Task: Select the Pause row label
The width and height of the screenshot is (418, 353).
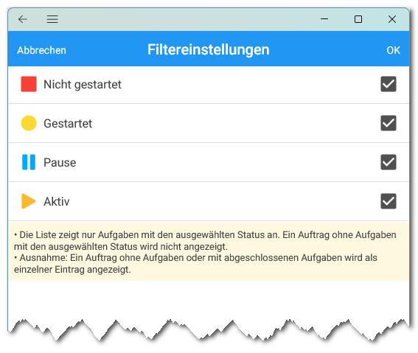Action: coord(60,163)
